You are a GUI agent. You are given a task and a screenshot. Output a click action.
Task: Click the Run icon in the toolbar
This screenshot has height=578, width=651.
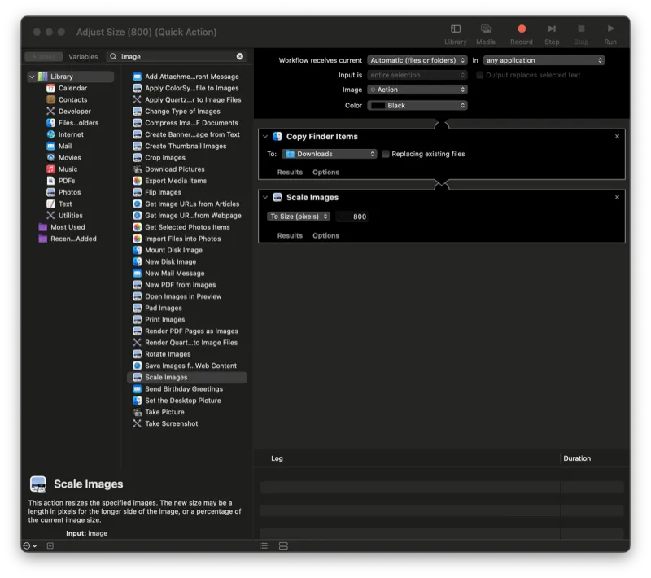click(x=609, y=31)
